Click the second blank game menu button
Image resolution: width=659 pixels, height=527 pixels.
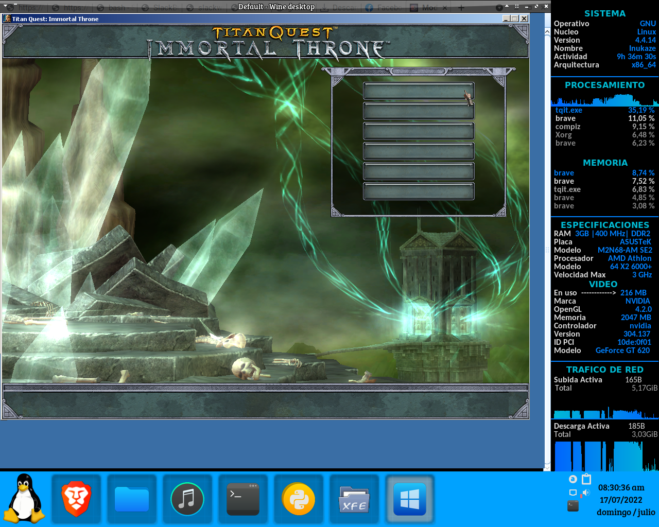419,111
